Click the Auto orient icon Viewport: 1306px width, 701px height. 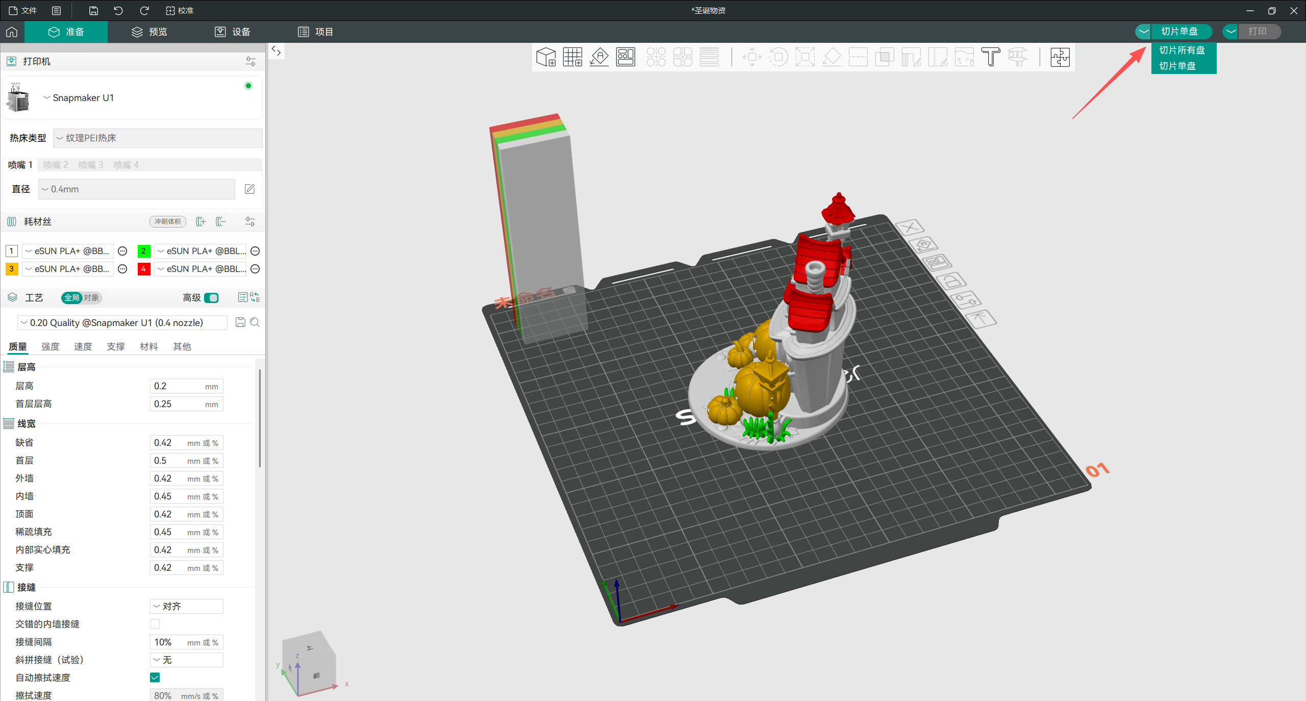pyautogui.click(x=599, y=57)
